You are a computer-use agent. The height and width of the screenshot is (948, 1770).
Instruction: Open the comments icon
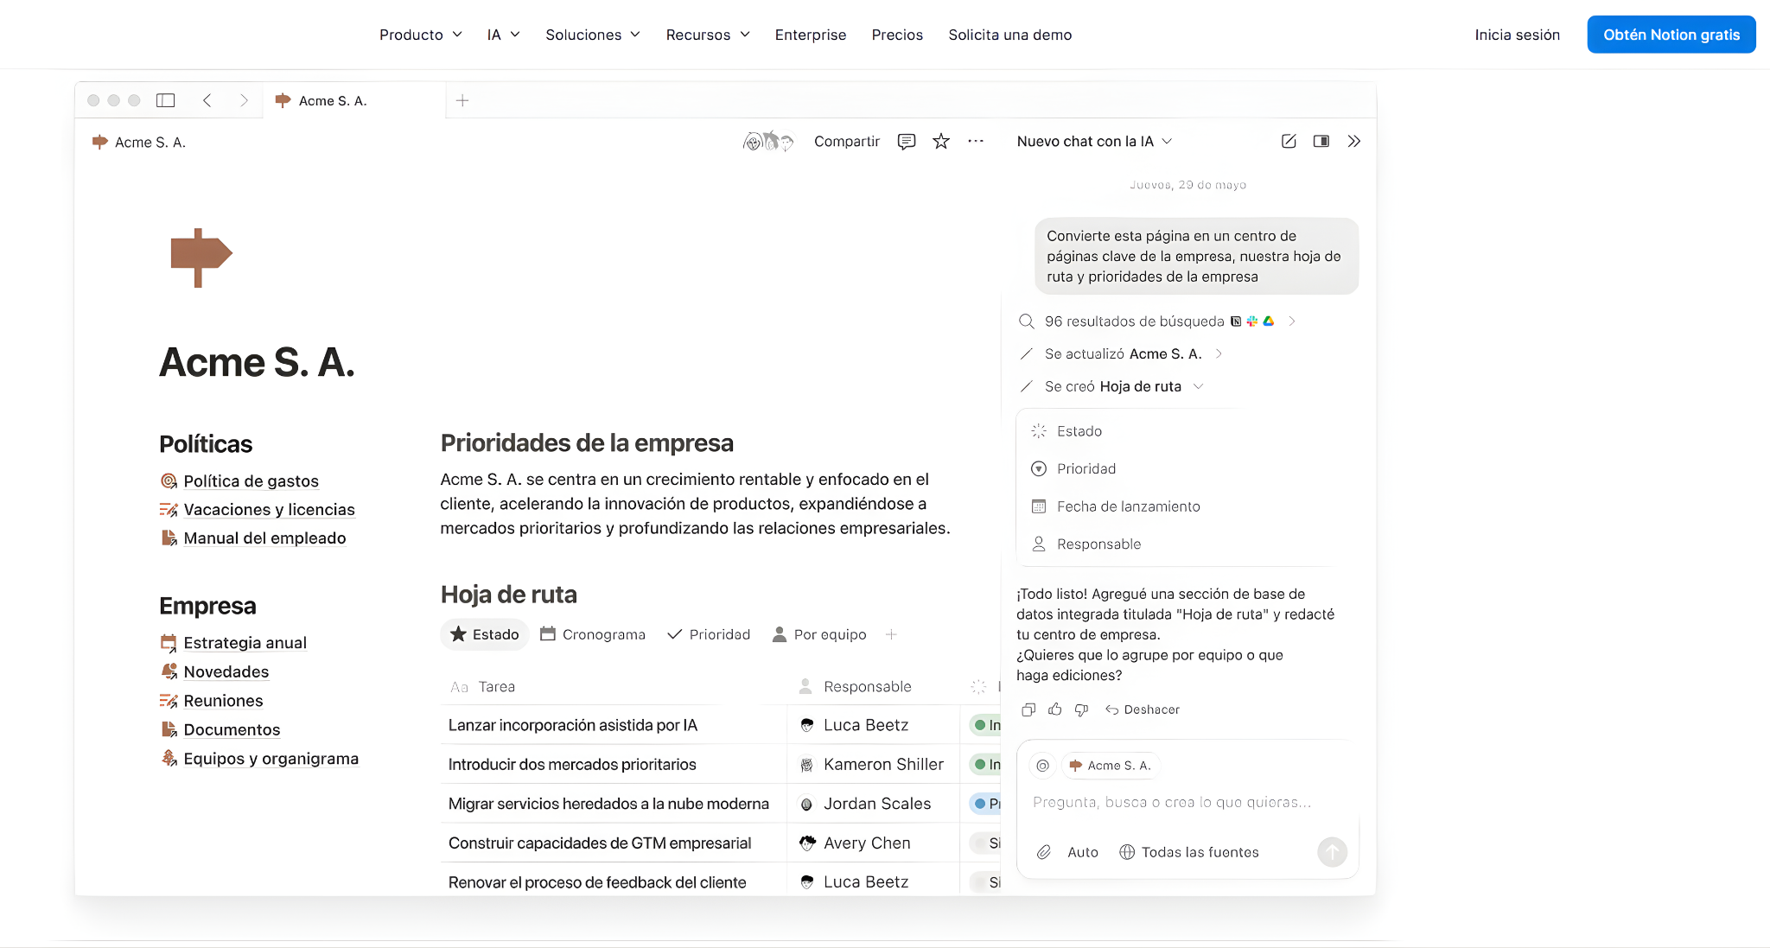[x=907, y=142]
